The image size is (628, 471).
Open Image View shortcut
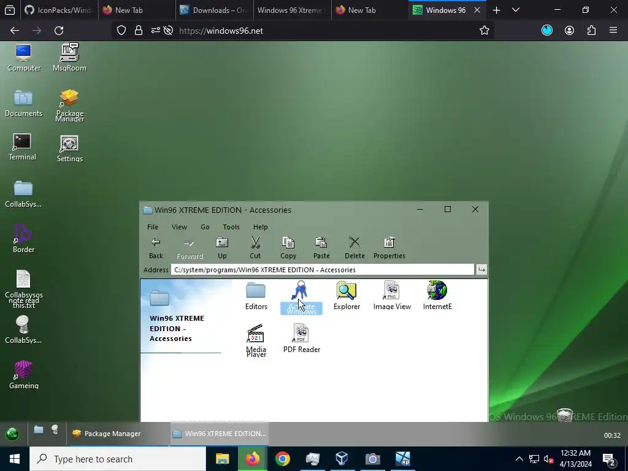click(392, 296)
